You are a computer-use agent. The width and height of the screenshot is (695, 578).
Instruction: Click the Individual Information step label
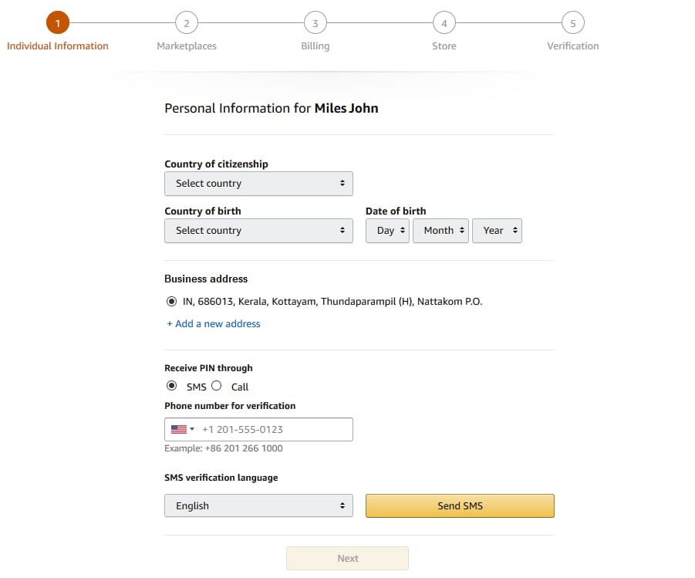pos(58,46)
